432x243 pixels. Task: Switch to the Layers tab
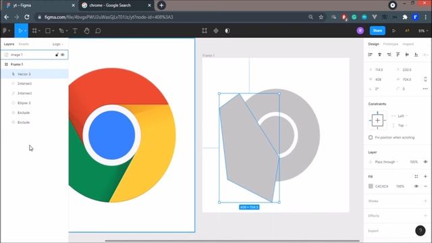pyautogui.click(x=9, y=44)
